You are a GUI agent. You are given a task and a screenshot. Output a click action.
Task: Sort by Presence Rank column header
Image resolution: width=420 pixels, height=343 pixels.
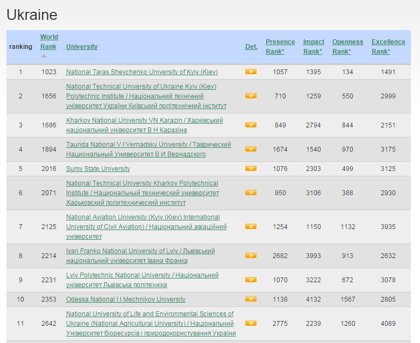[x=280, y=46]
